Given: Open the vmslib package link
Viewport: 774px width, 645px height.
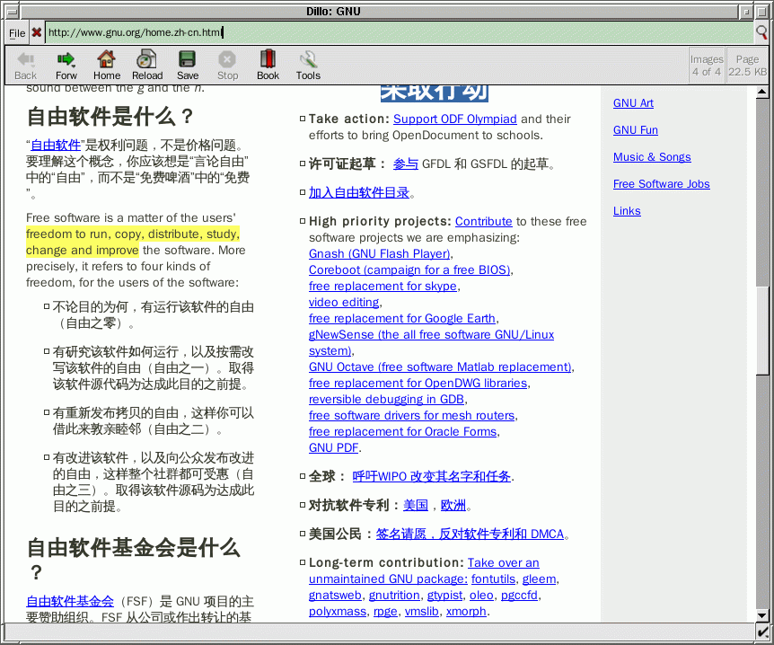Looking at the screenshot, I should (x=421, y=612).
